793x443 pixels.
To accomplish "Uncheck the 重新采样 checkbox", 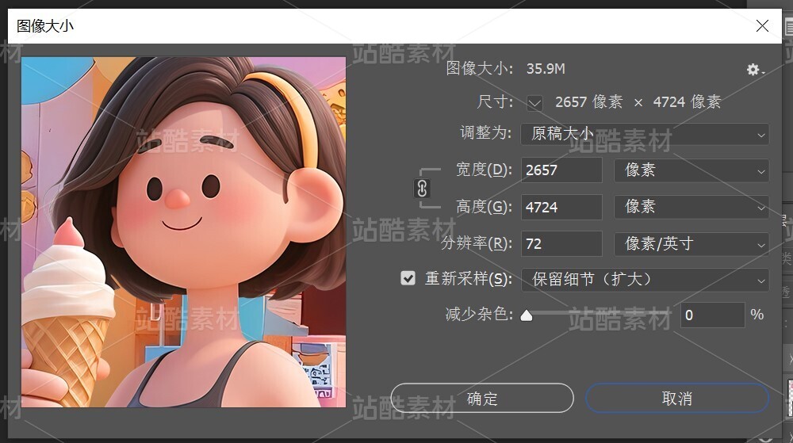I will [408, 278].
